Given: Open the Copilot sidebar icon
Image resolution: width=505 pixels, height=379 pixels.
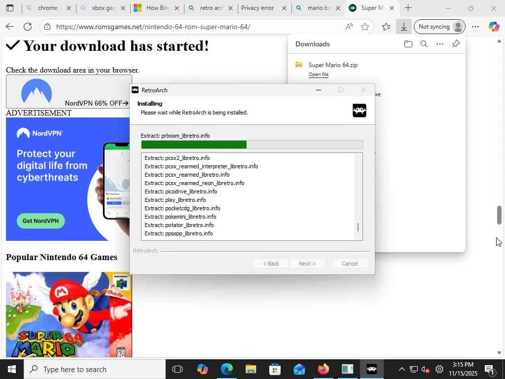Looking at the screenshot, I should point(494,27).
